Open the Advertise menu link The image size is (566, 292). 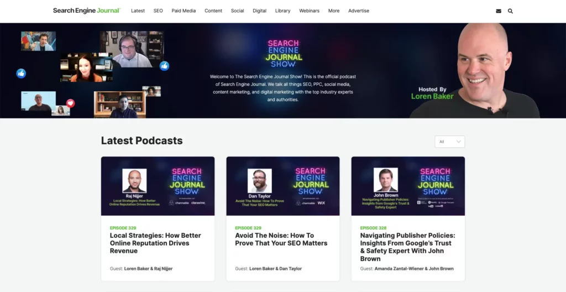coord(359,11)
